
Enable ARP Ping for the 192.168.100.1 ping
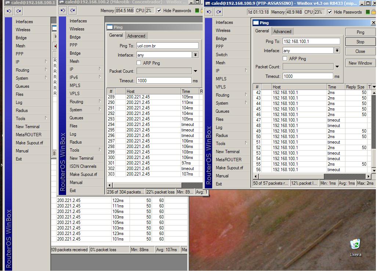(285, 58)
